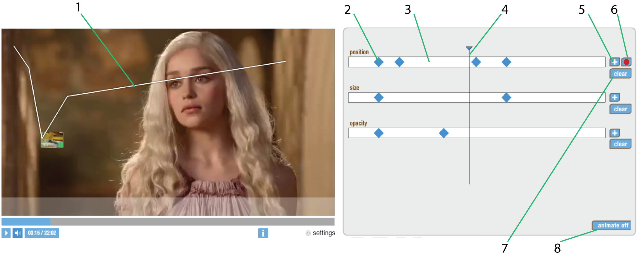641x256 pixels.
Task: Start recording position with the red button
Action: point(626,62)
